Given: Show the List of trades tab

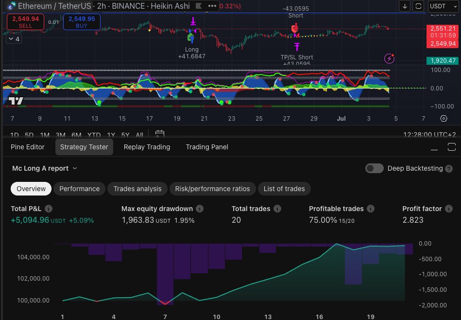Looking at the screenshot, I should (284, 189).
